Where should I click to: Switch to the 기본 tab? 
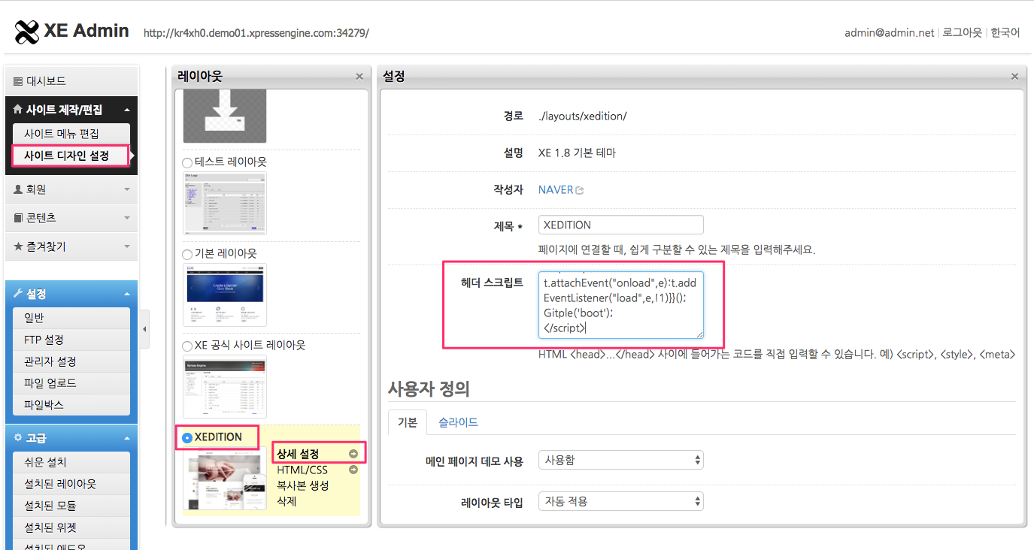(x=408, y=422)
